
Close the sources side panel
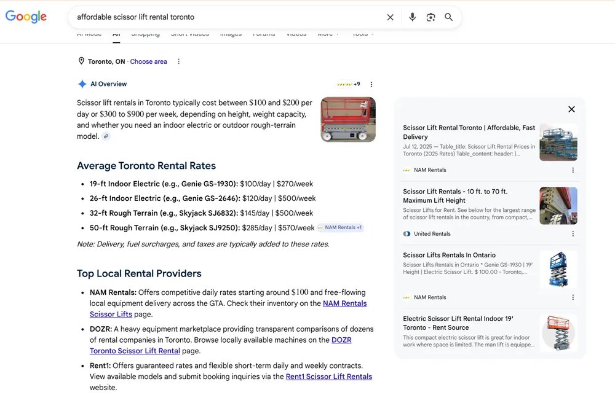point(571,109)
